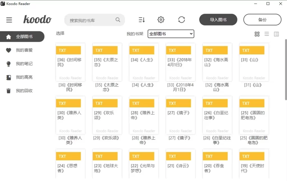The image size is (287, 181).
Task: Switch to cover view layout
Action: (276, 34)
